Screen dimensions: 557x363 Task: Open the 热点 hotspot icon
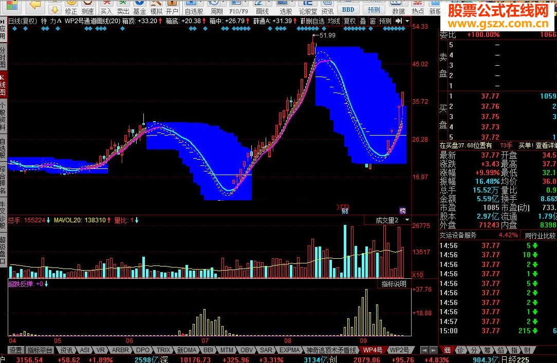click(418, 8)
